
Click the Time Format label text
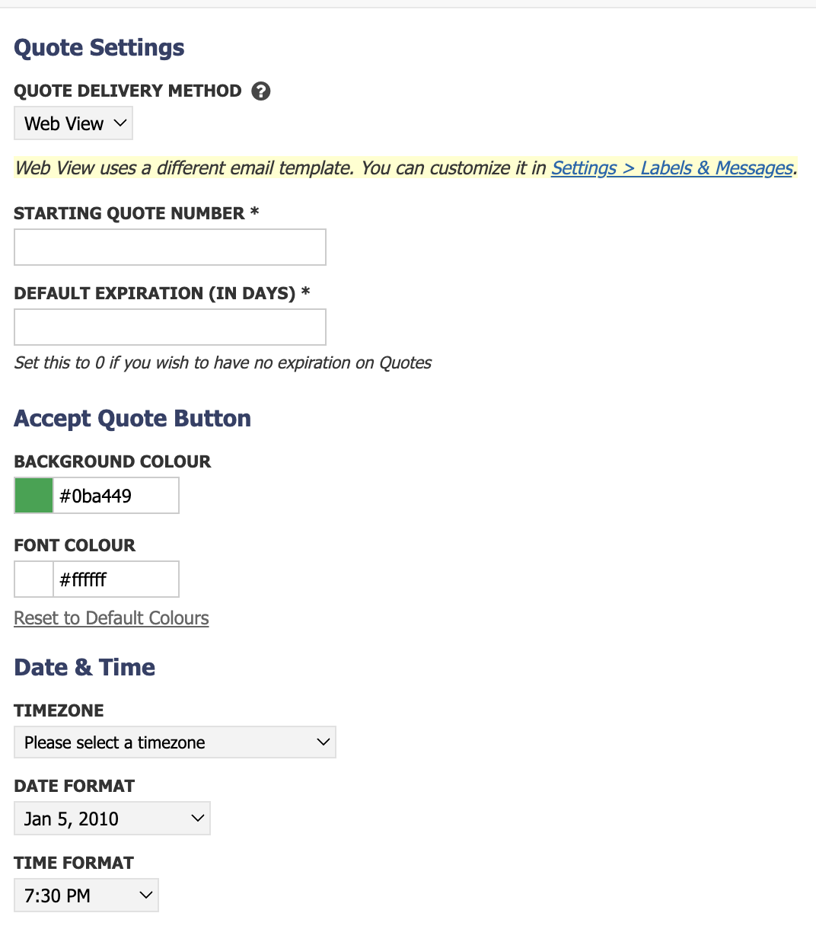(74, 863)
